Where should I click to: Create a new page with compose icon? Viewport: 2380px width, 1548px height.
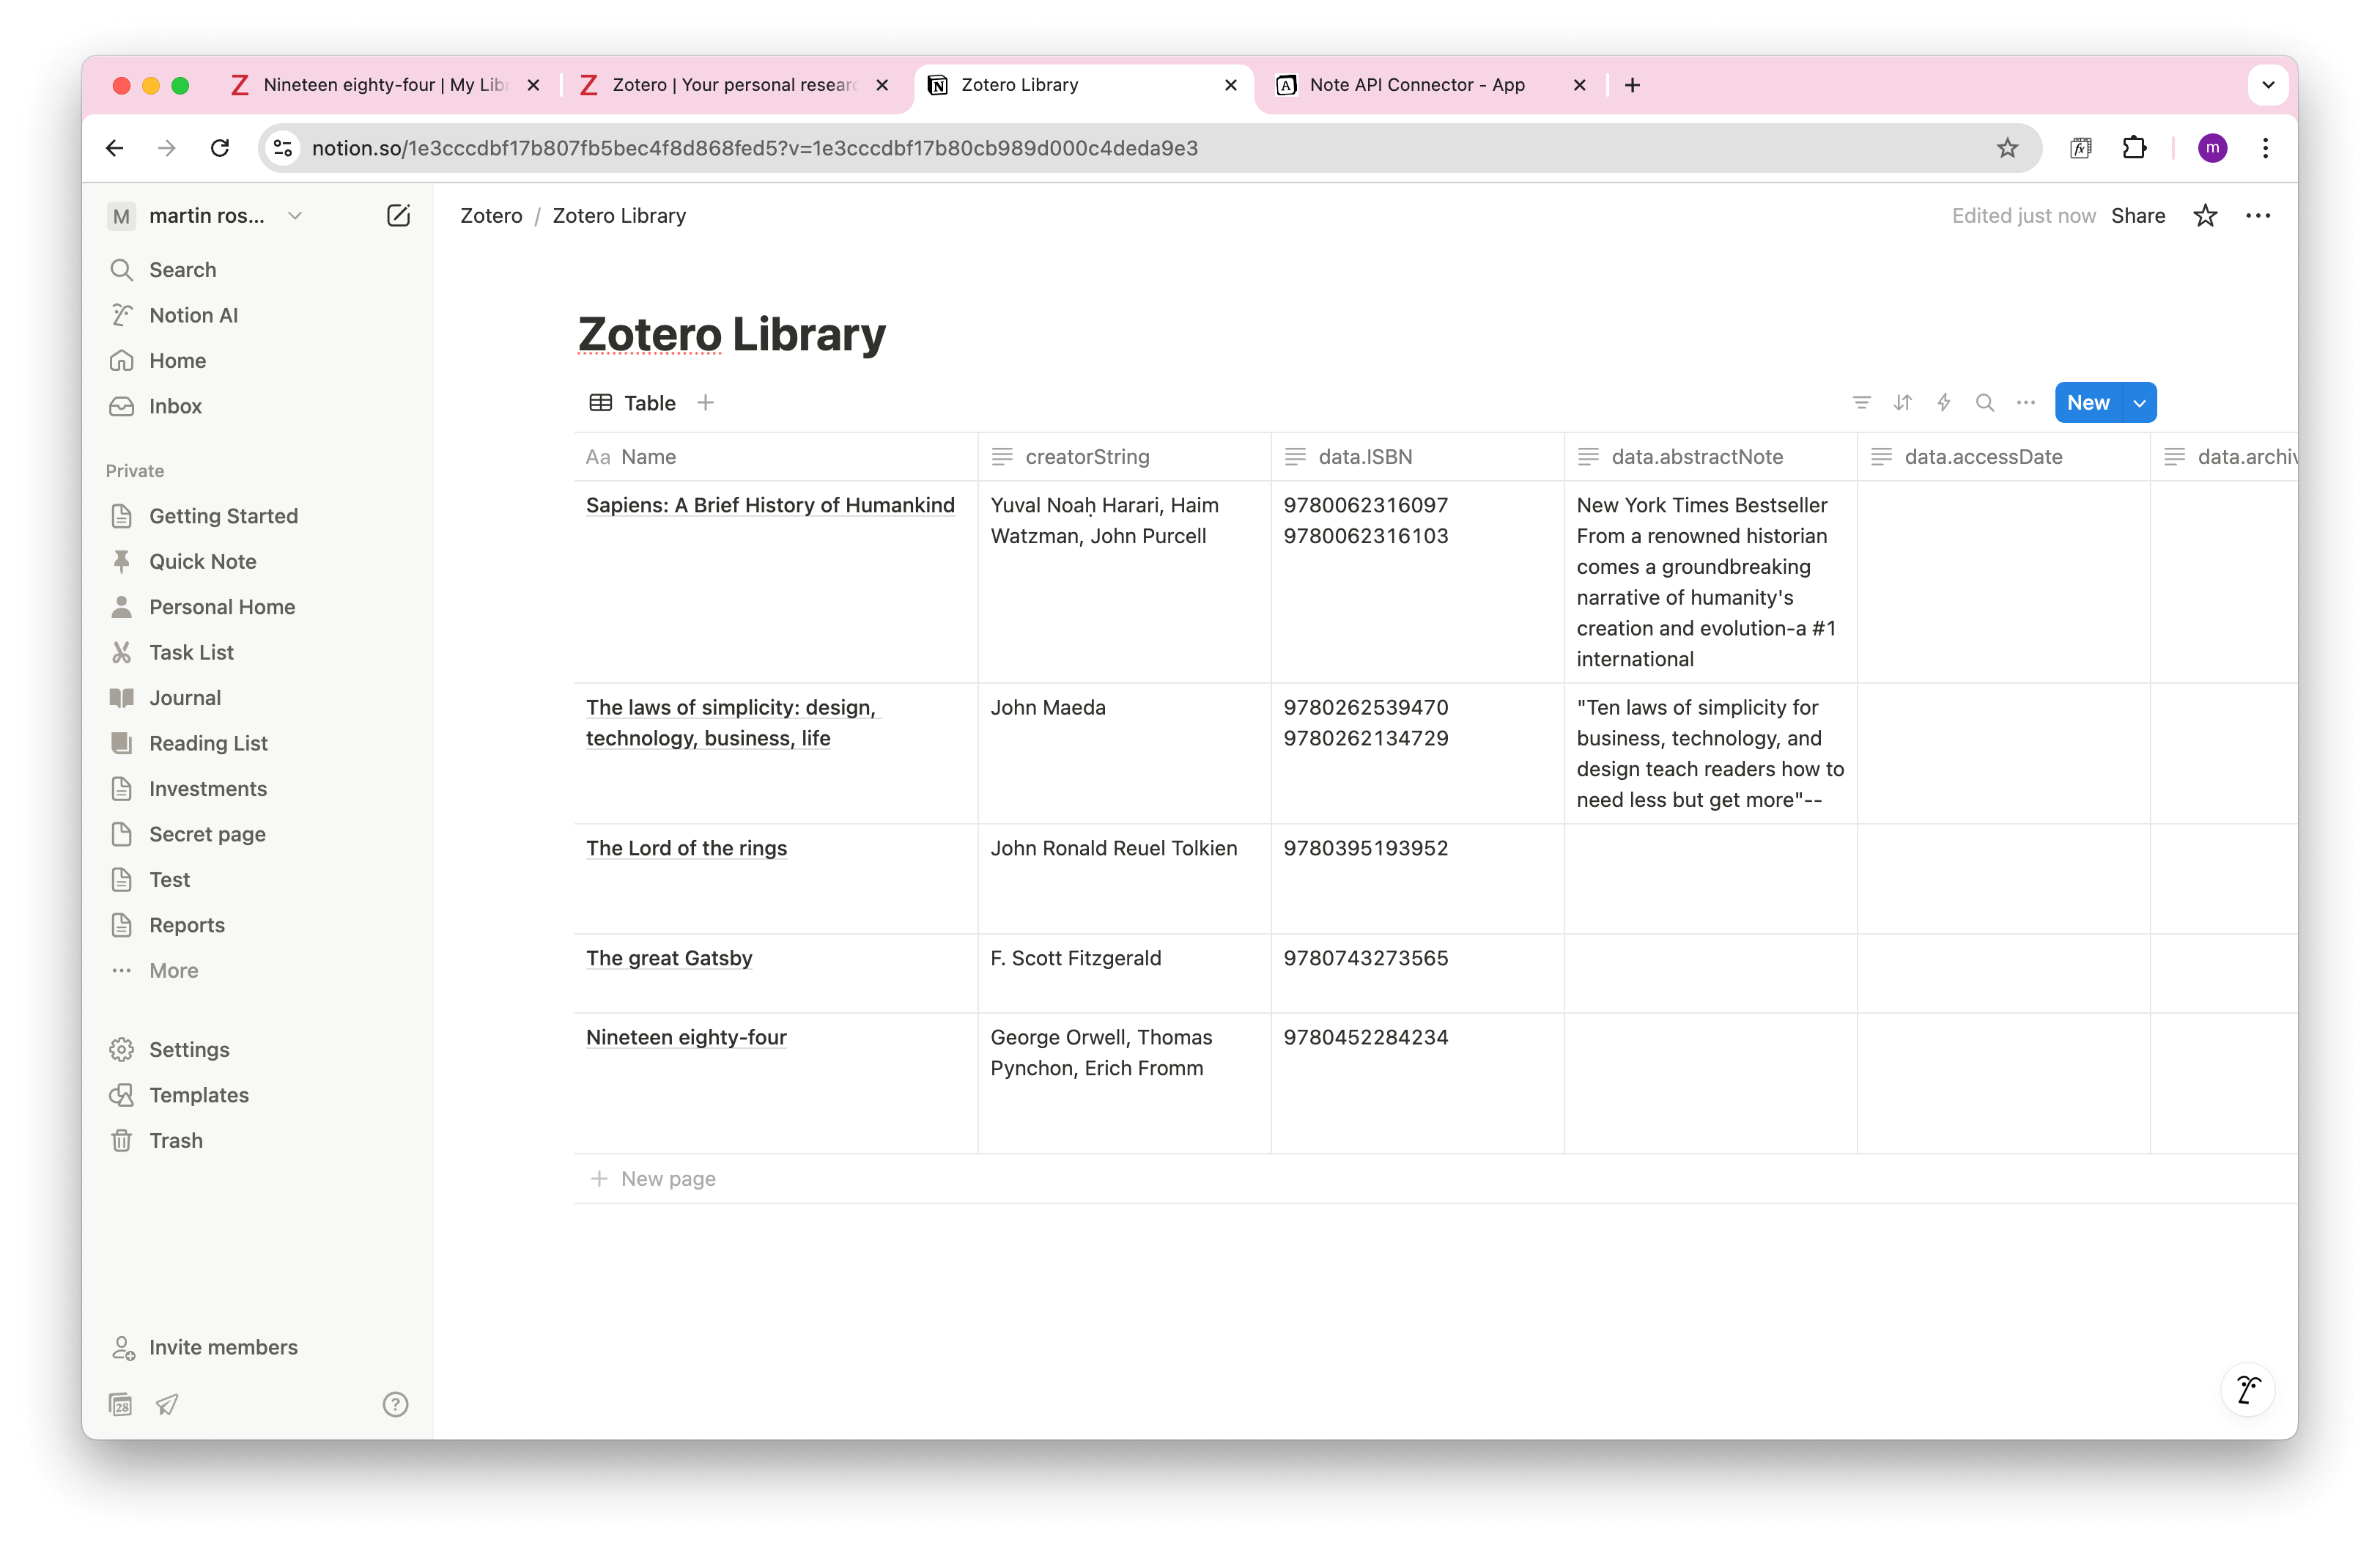pos(398,216)
